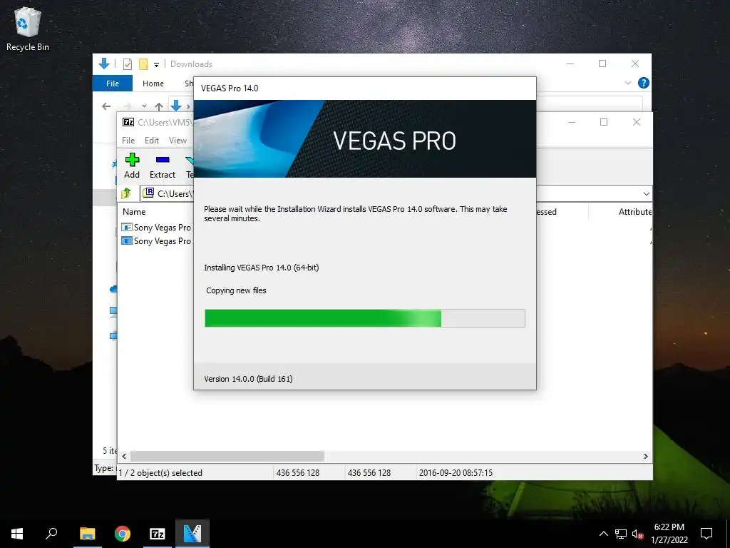Open the 7-Zip address path dropdown
The height and width of the screenshot is (548, 730).
tap(646, 193)
